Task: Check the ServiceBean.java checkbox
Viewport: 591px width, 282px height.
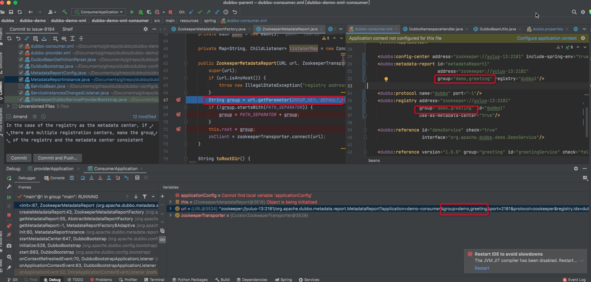Action: pos(21,86)
